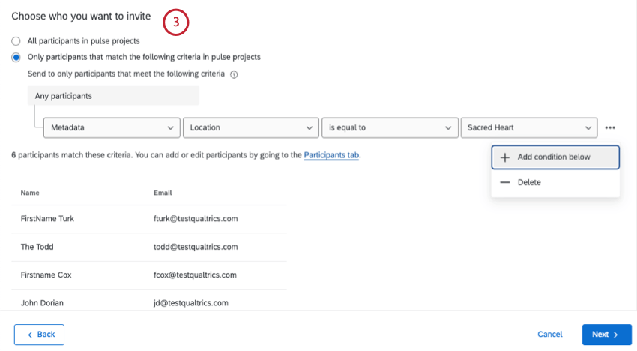Viewport: 637px width, 351px height.
Task: Select Only participants matching criteria option
Action: tap(16, 57)
